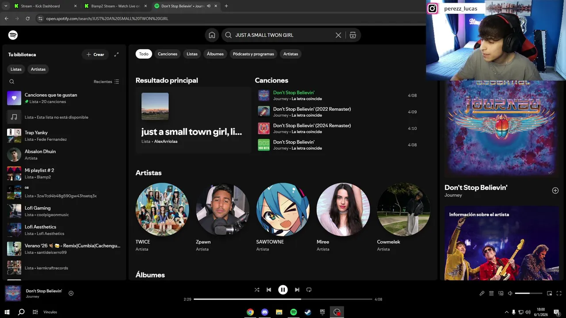Image resolution: width=566 pixels, height=318 pixels.
Task: Open Steam from the taskbar
Action: click(x=308, y=312)
